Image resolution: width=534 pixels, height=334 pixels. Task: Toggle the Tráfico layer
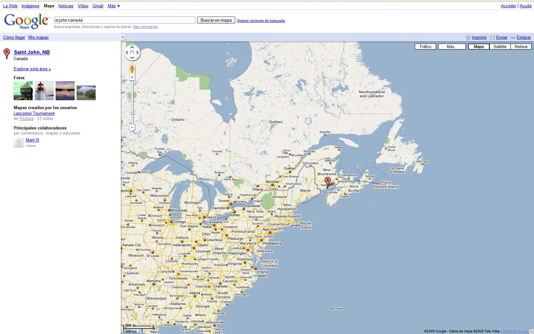click(x=425, y=47)
